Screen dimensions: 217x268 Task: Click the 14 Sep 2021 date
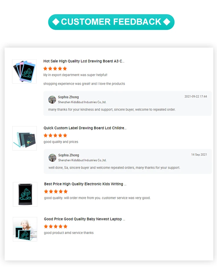coord(199,155)
